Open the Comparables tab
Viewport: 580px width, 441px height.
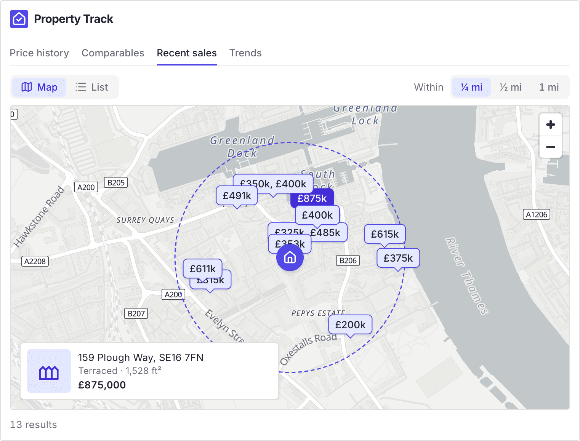pos(113,53)
